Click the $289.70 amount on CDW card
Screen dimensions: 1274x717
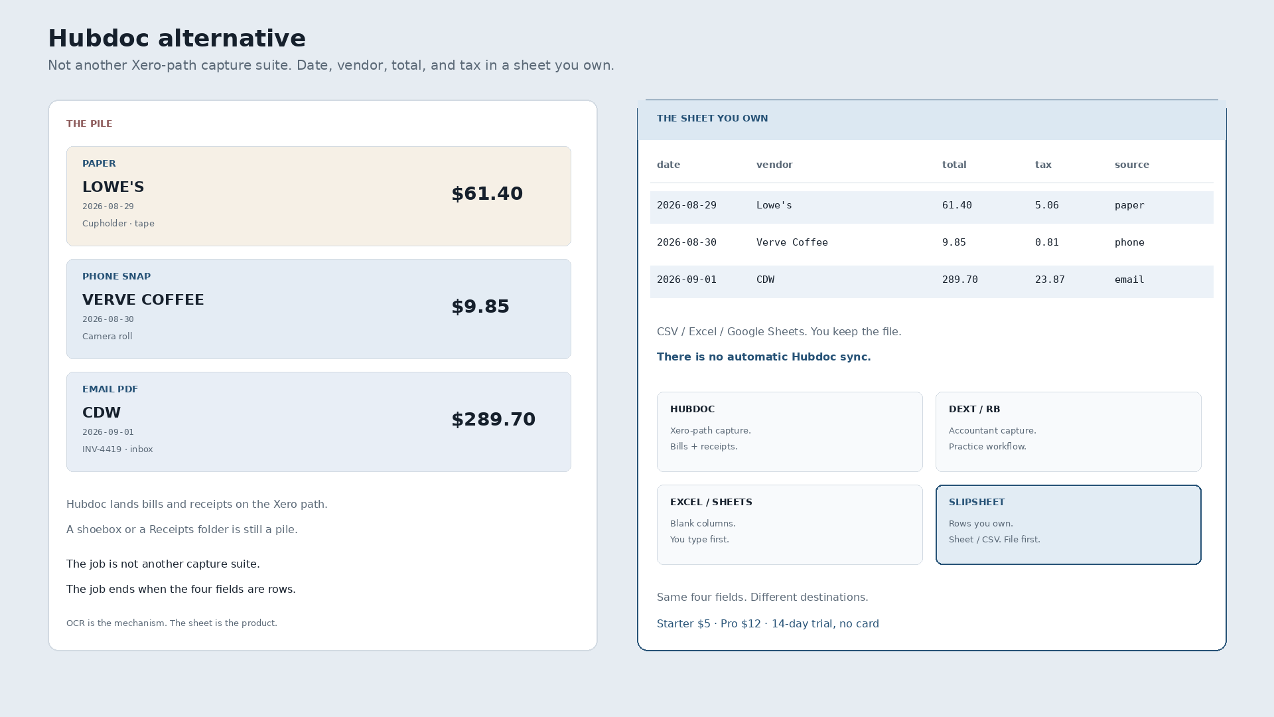coord(493,419)
